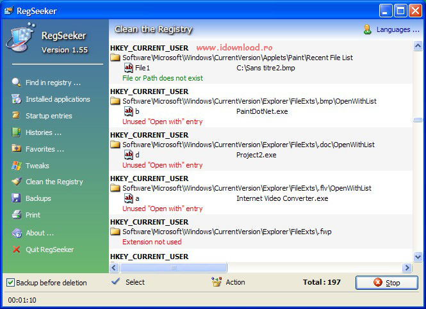
Task: Click folder icon of FileExts .fwp key
Action: 115,232
